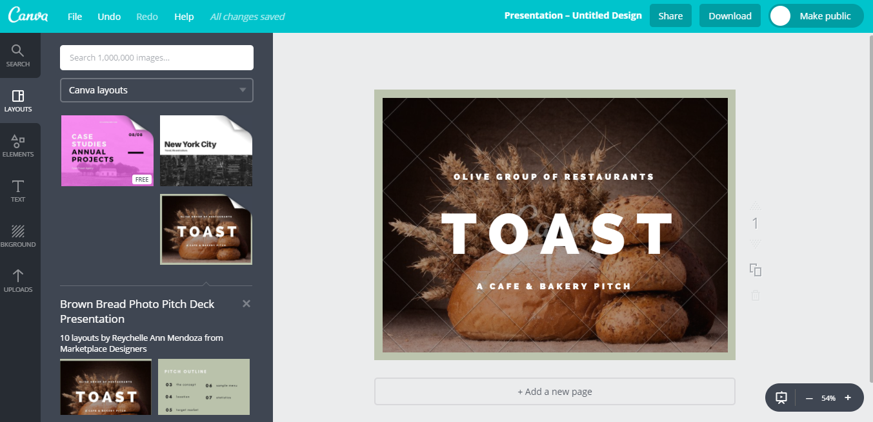This screenshot has height=422, width=873.
Task: Open the Uploads panel
Action: click(18, 281)
